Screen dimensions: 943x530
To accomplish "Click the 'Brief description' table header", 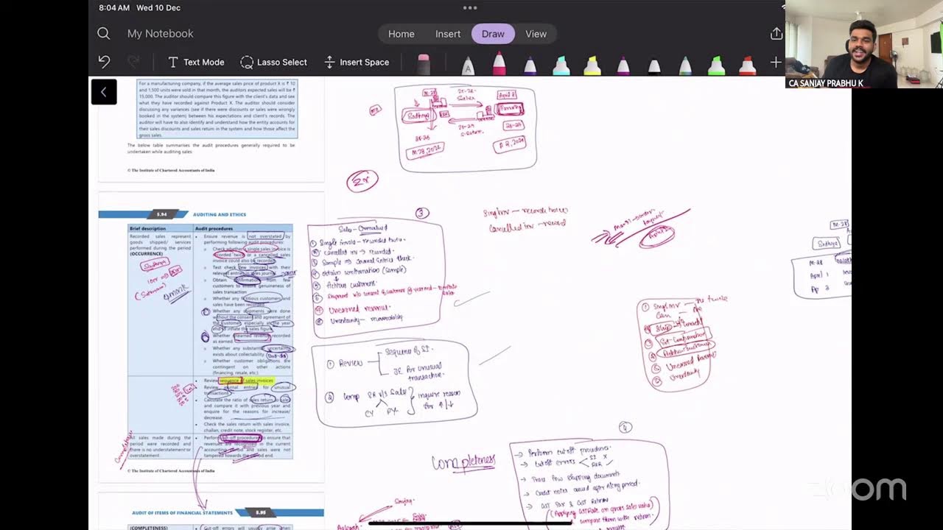I will pyautogui.click(x=148, y=228).
